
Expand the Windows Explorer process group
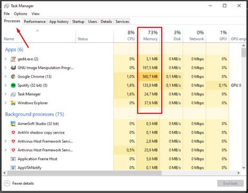(6, 103)
